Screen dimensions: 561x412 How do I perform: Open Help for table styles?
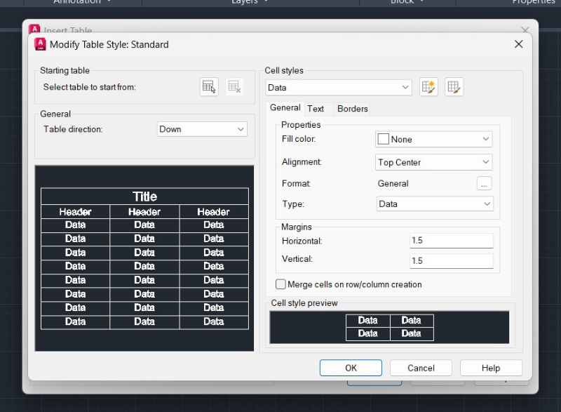[x=491, y=368]
